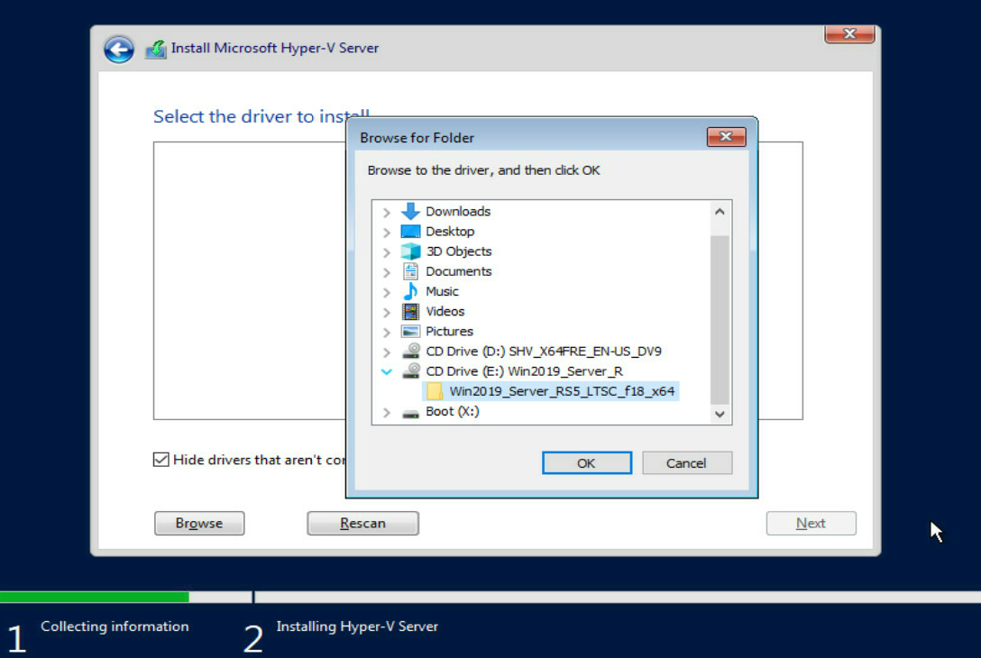Click the Hyper-V Server setup icon
The width and height of the screenshot is (981, 658).
156,49
